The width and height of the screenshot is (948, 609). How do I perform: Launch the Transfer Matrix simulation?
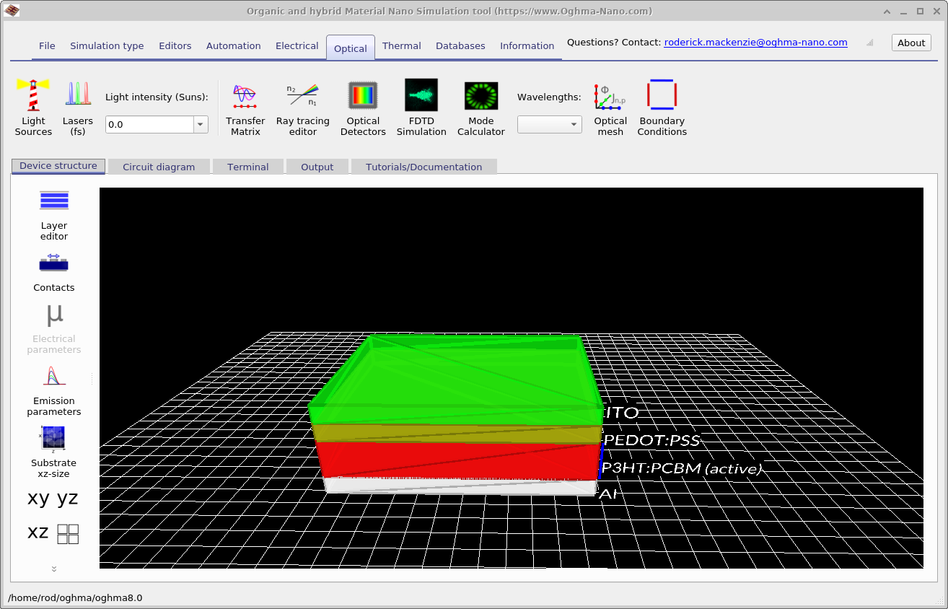pyautogui.click(x=245, y=108)
